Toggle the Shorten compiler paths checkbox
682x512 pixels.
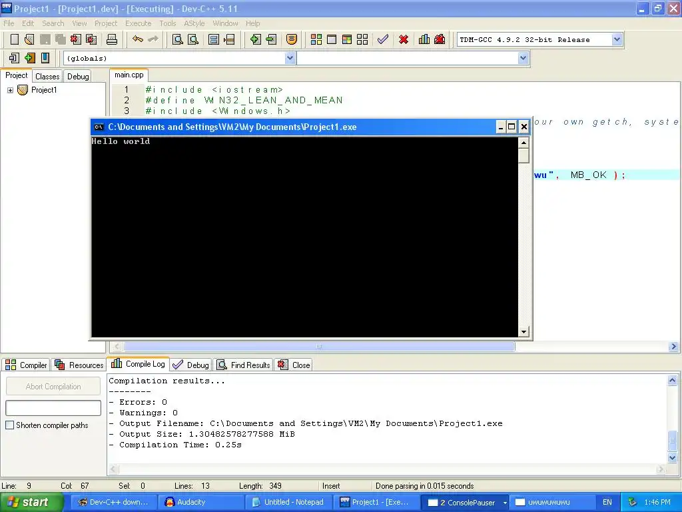(9, 425)
